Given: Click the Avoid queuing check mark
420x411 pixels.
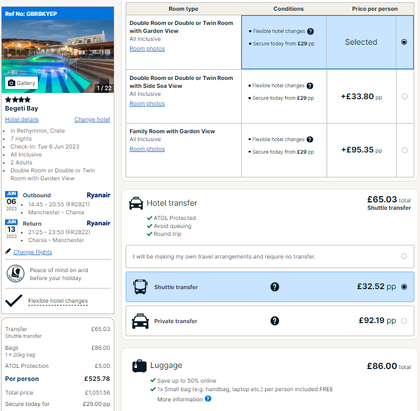Looking at the screenshot, I should click(x=150, y=226).
